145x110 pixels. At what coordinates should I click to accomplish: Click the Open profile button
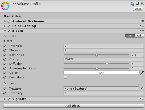coord(138,9)
